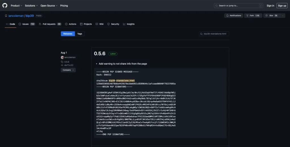Fork the bip39 repository
This screenshot has width=290, height=147.
pyautogui.click(x=253, y=16)
